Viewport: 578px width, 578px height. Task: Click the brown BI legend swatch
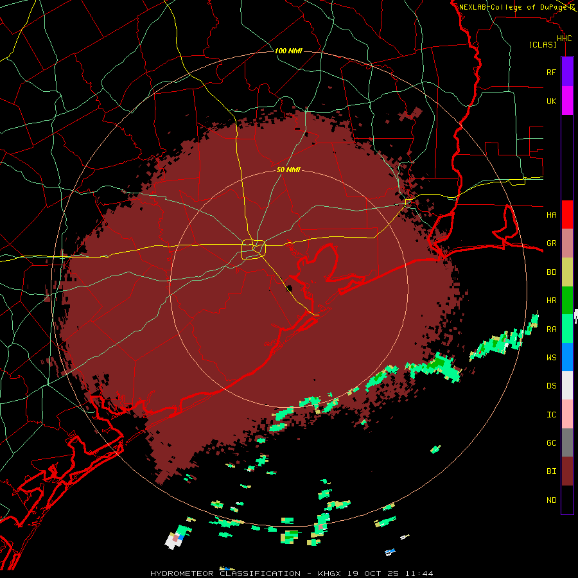pos(567,471)
